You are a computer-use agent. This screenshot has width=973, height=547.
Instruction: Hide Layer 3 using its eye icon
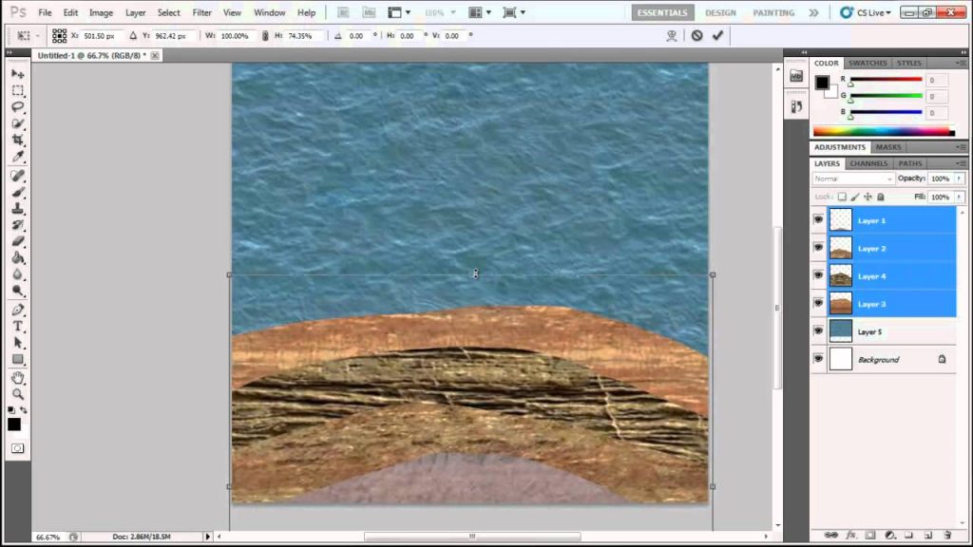[818, 303]
